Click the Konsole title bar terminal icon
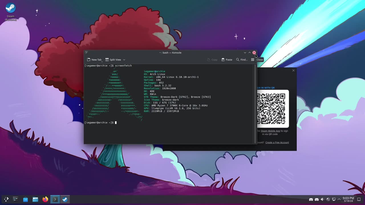The width and height of the screenshot is (365, 205). (x=86, y=52)
